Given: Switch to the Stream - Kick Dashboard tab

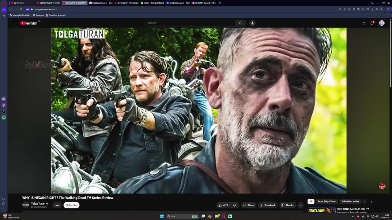Looking at the screenshot, I should tap(153, 3).
